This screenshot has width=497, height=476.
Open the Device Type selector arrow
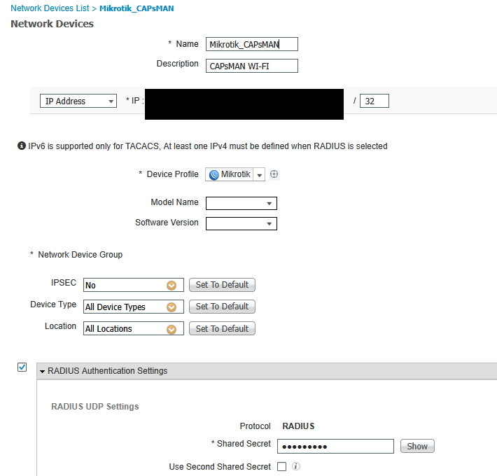(171, 307)
